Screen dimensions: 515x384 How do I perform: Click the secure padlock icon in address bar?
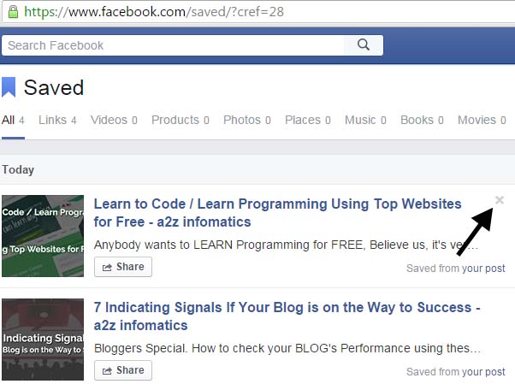[x=13, y=12]
